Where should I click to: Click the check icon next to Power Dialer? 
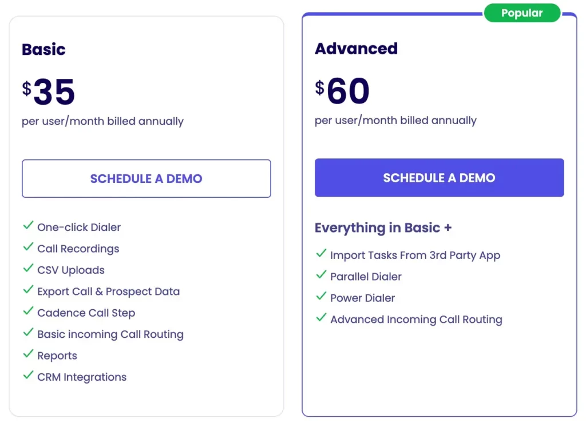coord(321,298)
